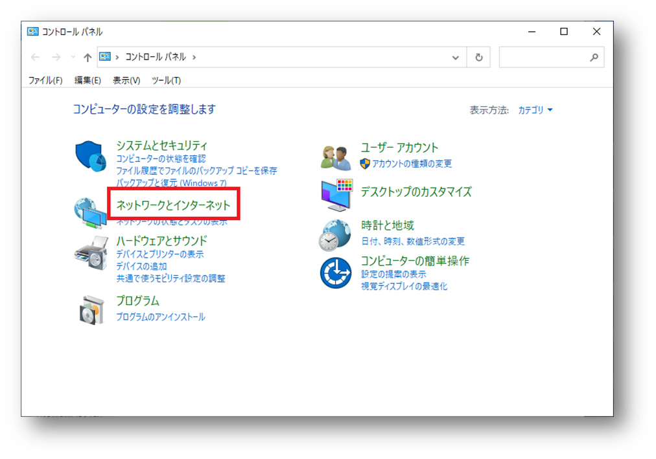
Task: Refresh the Control Panel view
Action: coord(478,57)
